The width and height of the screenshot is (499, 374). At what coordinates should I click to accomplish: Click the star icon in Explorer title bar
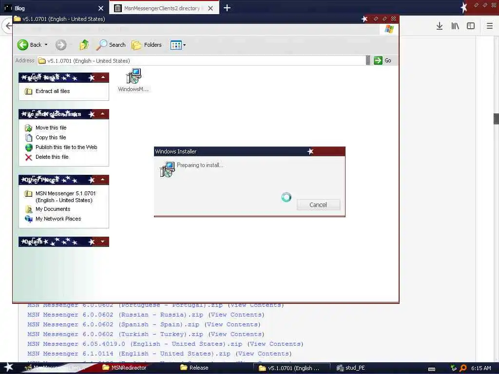(365, 19)
